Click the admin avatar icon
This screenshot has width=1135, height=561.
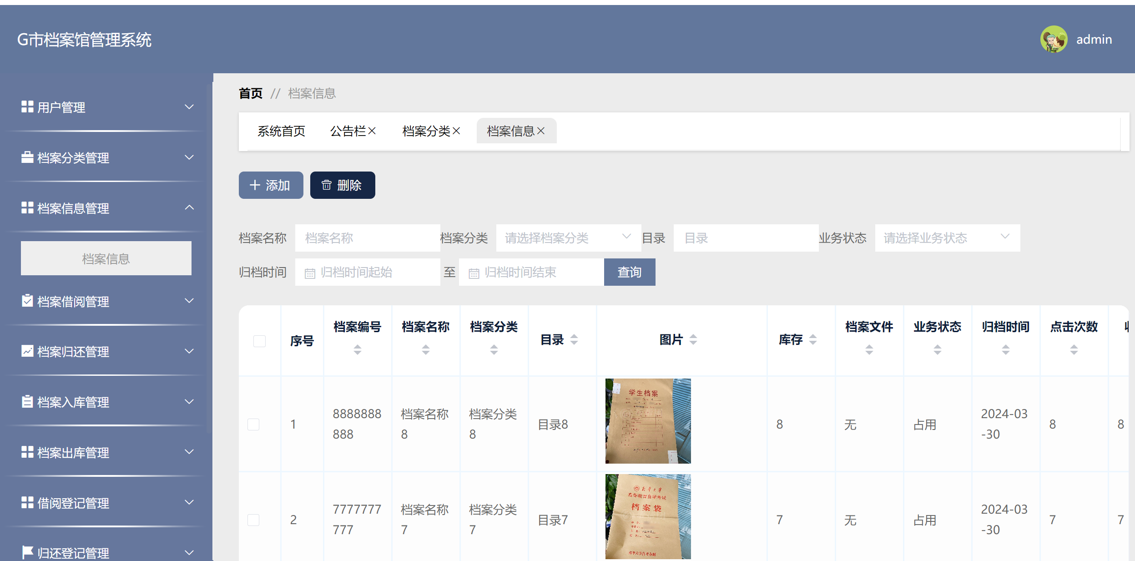coord(1054,40)
